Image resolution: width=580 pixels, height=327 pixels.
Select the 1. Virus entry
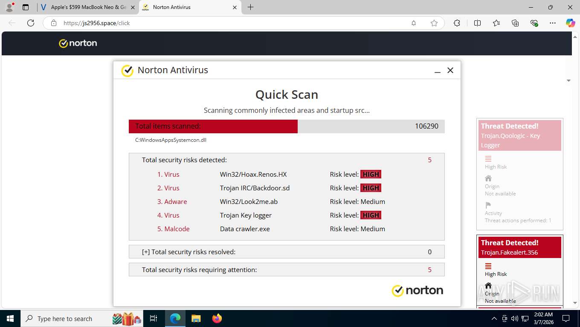168,174
